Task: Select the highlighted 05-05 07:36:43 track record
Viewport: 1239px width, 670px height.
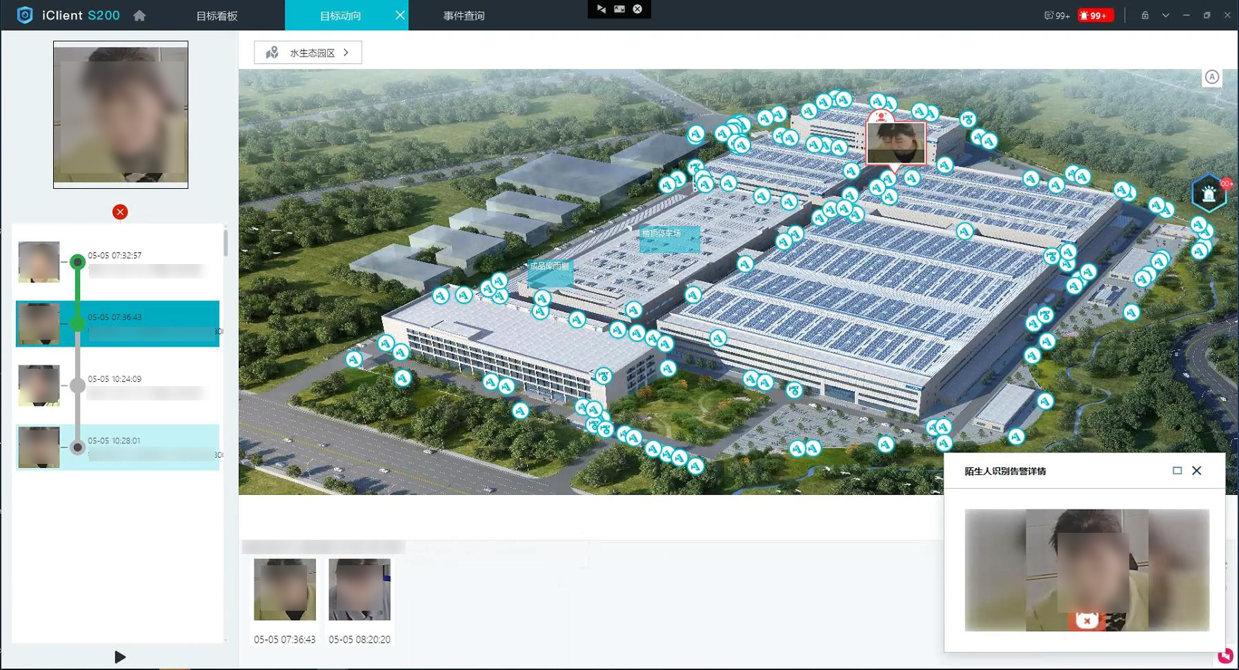Action: 118,323
